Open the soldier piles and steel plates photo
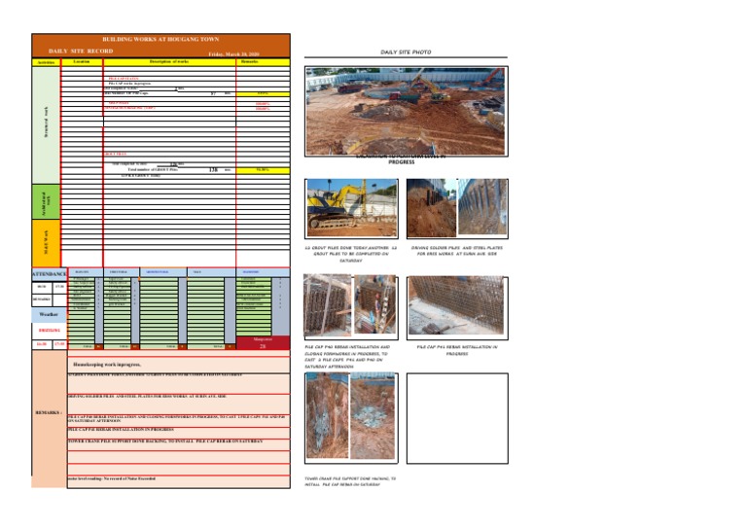Screen dimensions: 747x528 tap(457, 208)
